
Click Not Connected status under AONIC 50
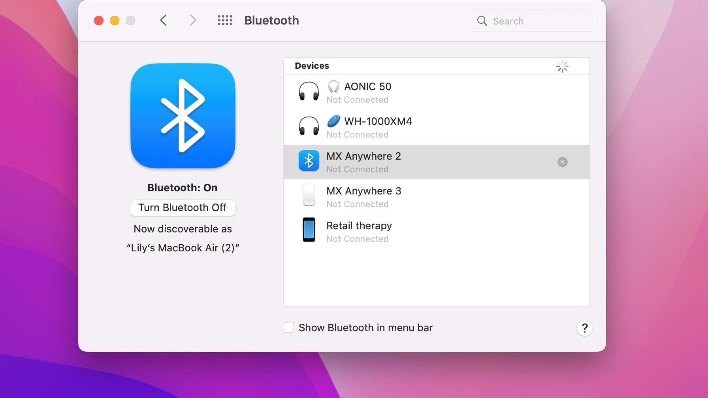tap(358, 100)
